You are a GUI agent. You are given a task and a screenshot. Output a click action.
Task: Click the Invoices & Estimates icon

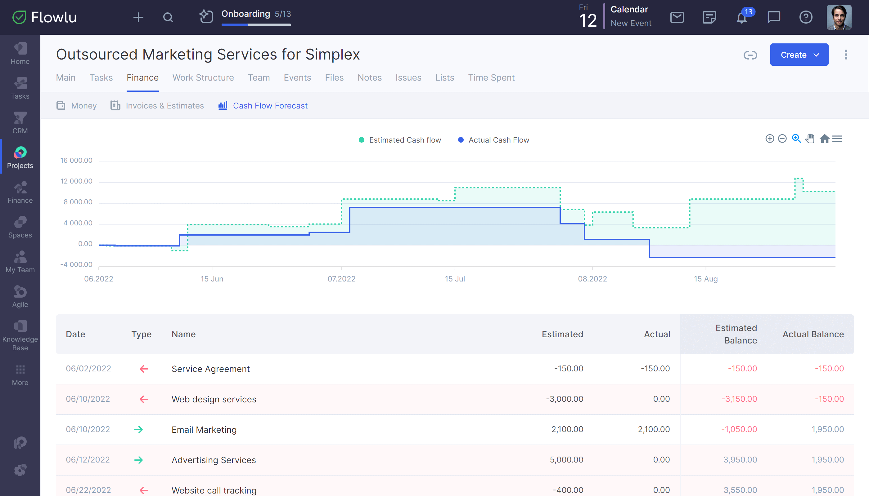tap(115, 105)
